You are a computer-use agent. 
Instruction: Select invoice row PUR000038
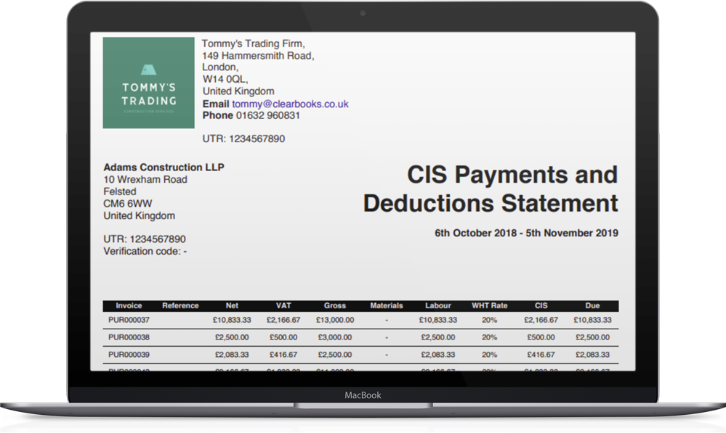click(x=129, y=337)
